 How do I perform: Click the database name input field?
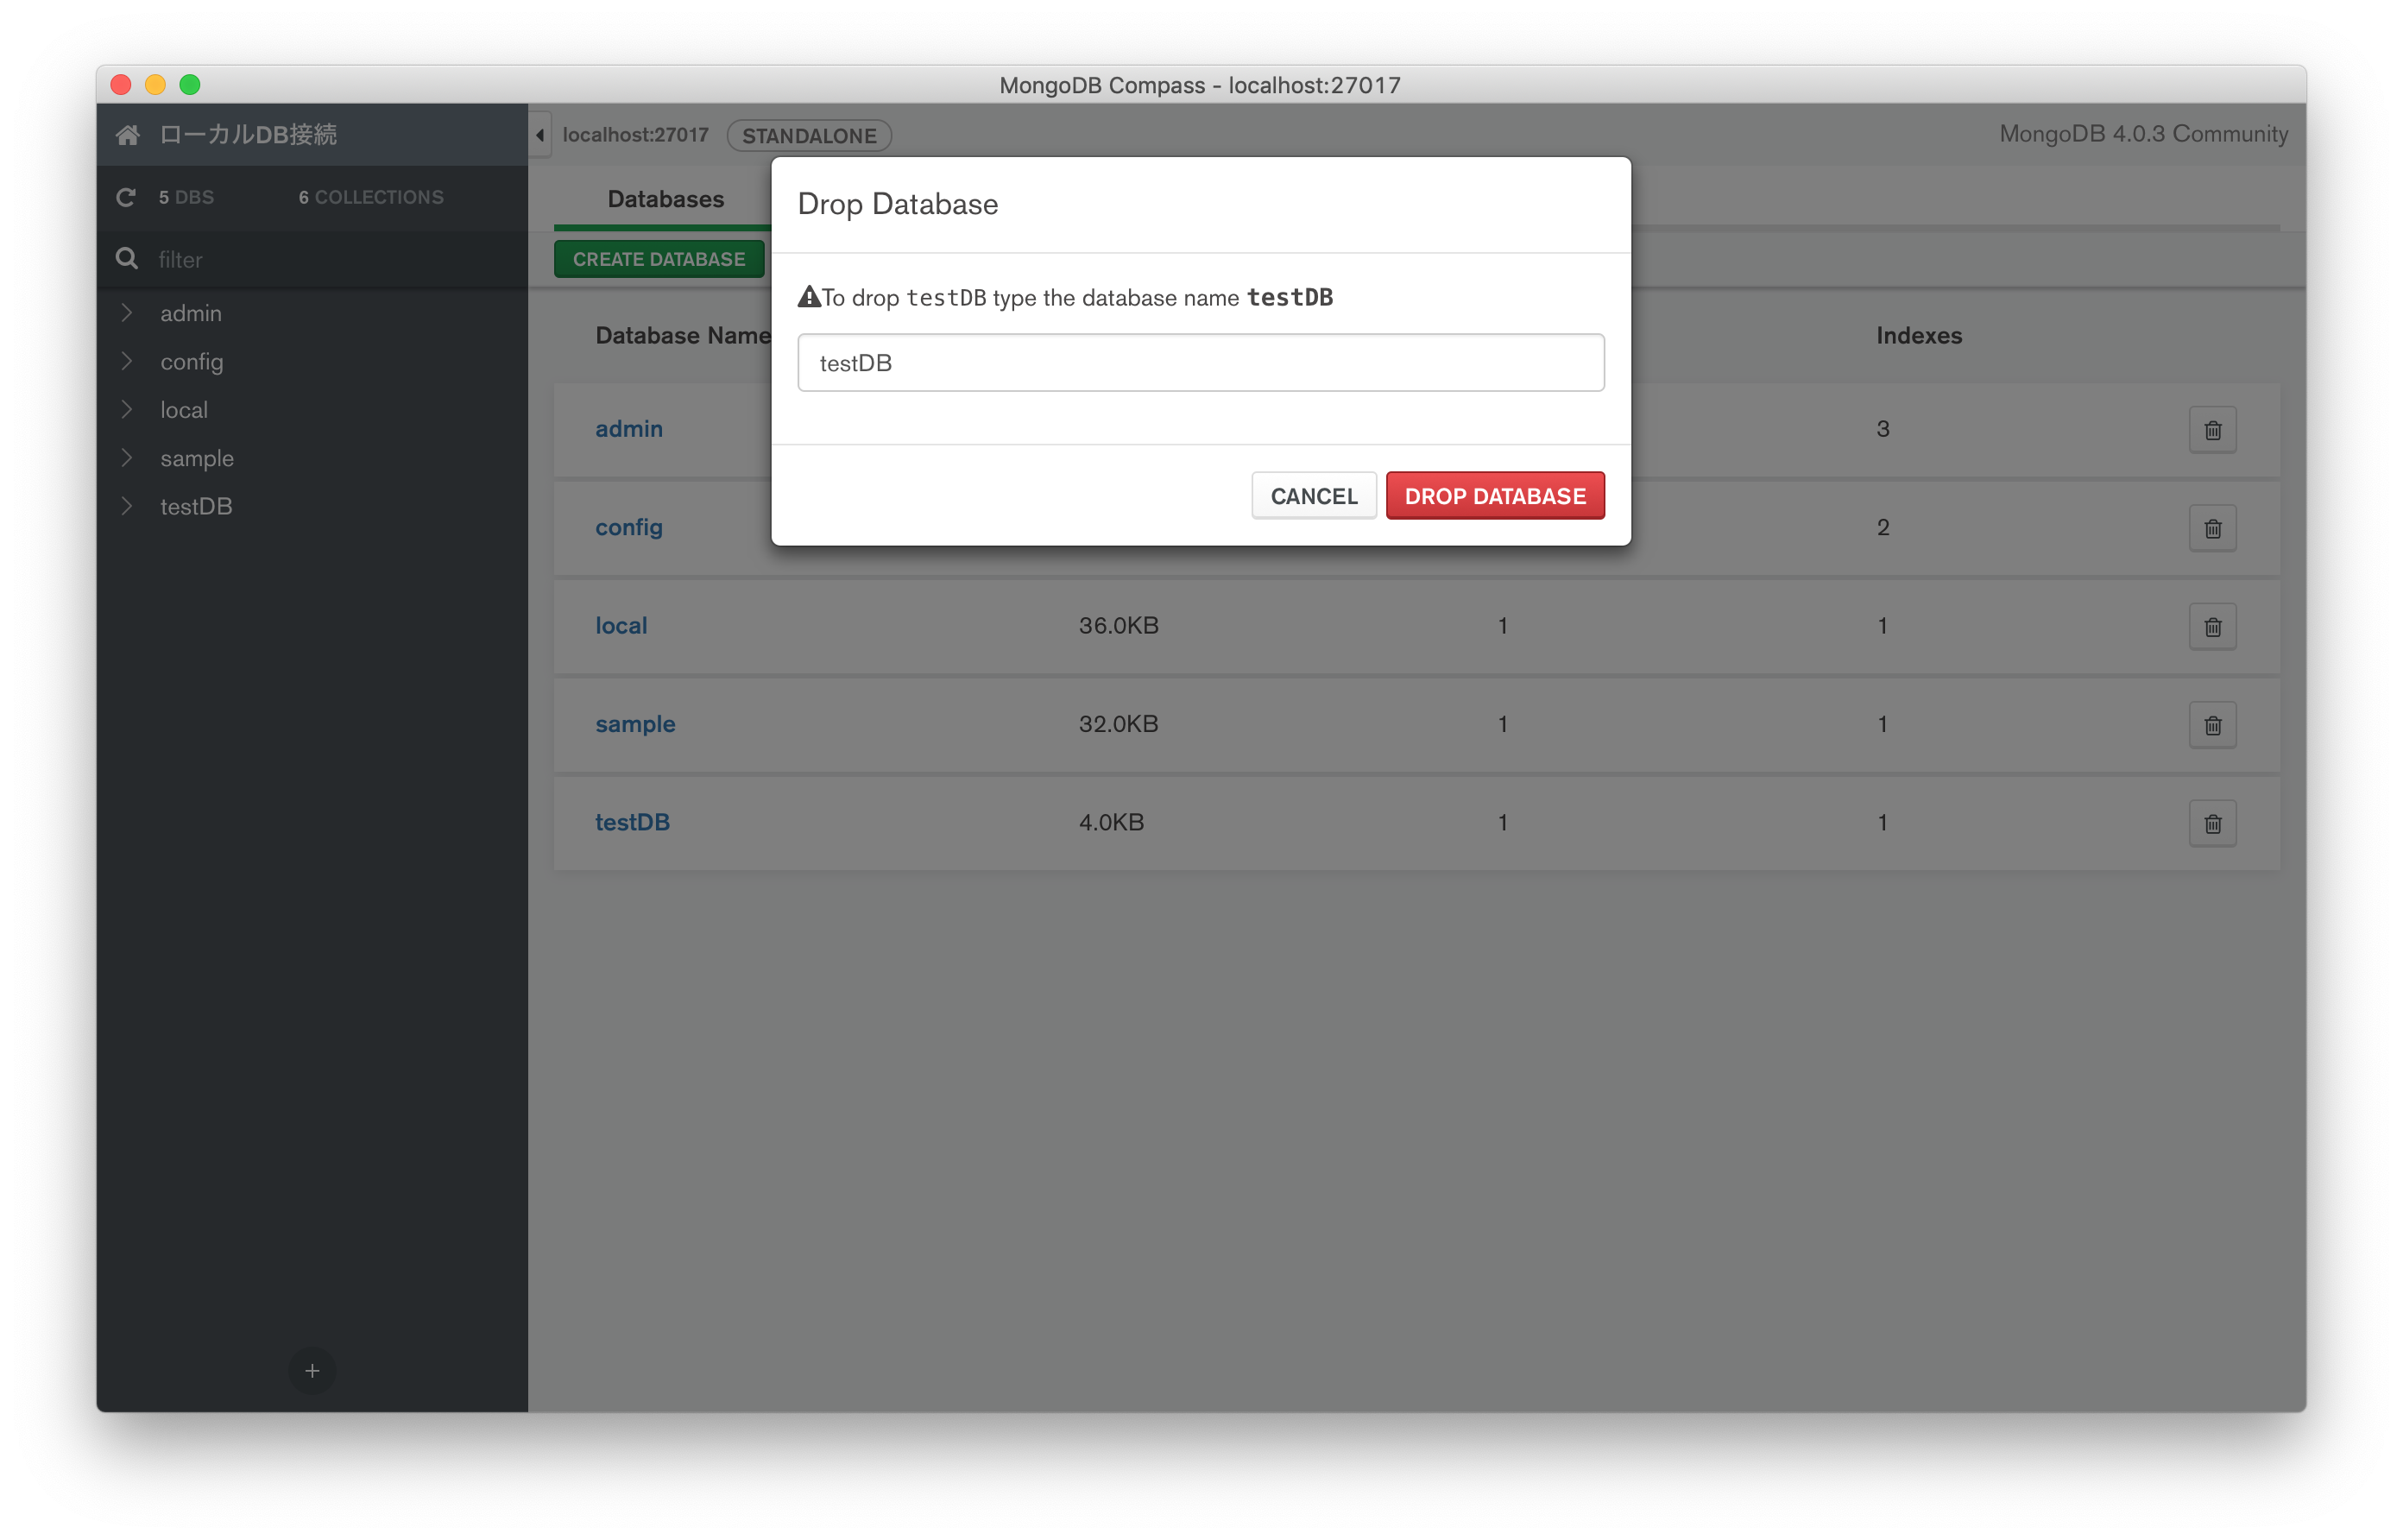(1201, 363)
